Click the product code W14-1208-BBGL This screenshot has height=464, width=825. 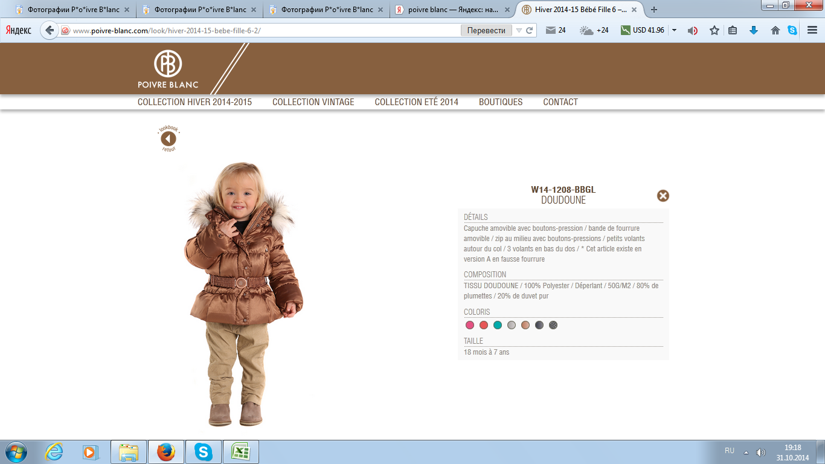point(563,190)
